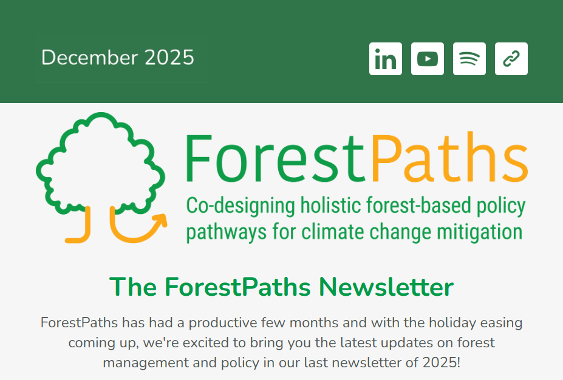Click the YouTube icon in the header
Image resolution: width=563 pixels, height=380 pixels.
[427, 59]
